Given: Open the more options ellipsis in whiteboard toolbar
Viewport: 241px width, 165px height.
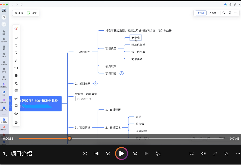Looking at the screenshot, I should (236, 13).
